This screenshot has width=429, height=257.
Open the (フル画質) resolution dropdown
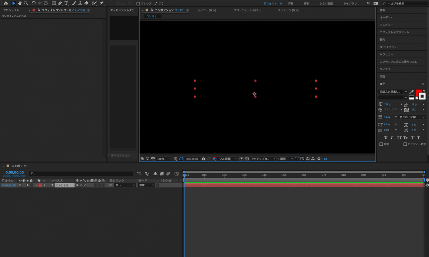[228, 159]
